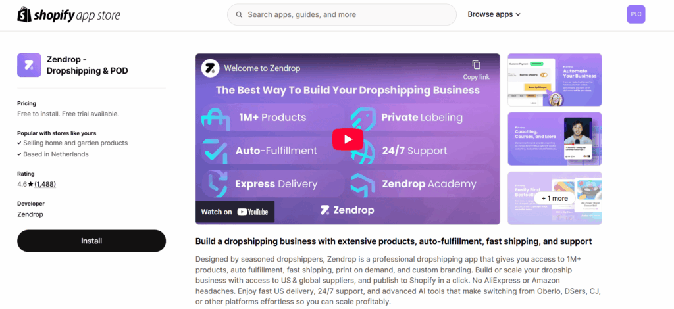674x309 pixels.
Task: Click the rating star icon
Action: (30, 185)
